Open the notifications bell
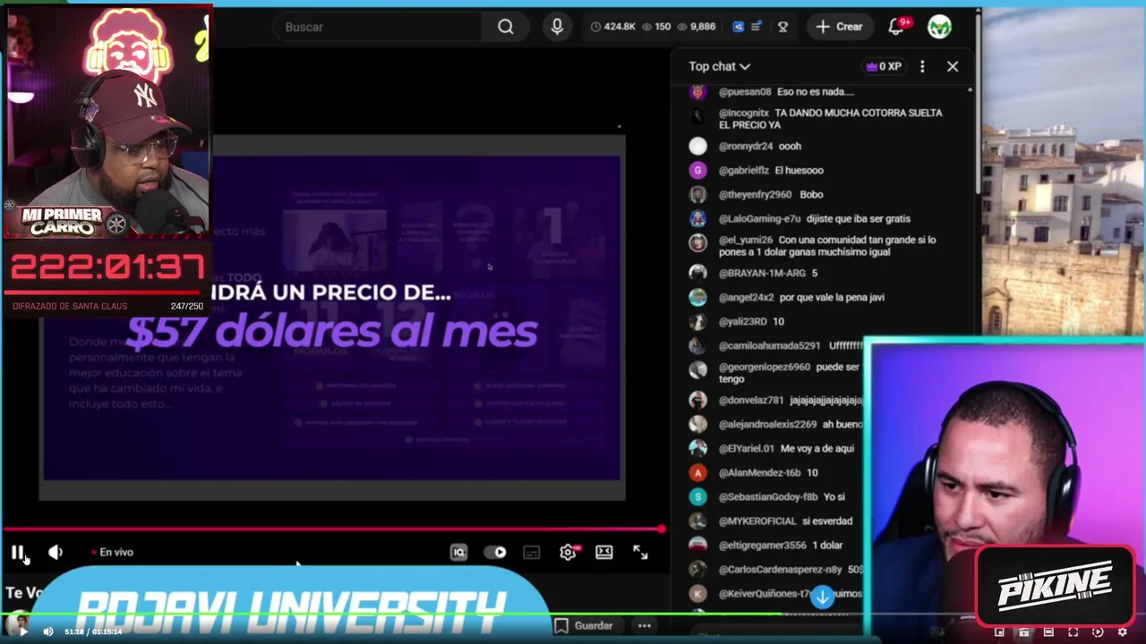 pos(896,27)
